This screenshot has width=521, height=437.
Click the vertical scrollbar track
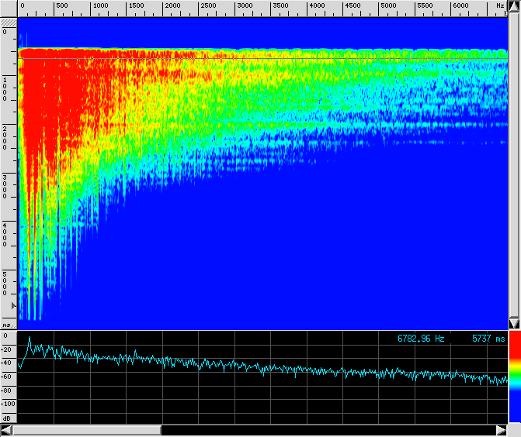click(513, 163)
